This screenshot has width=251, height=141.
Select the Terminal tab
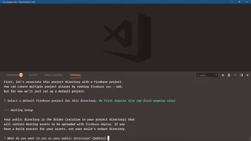[x=75, y=75]
